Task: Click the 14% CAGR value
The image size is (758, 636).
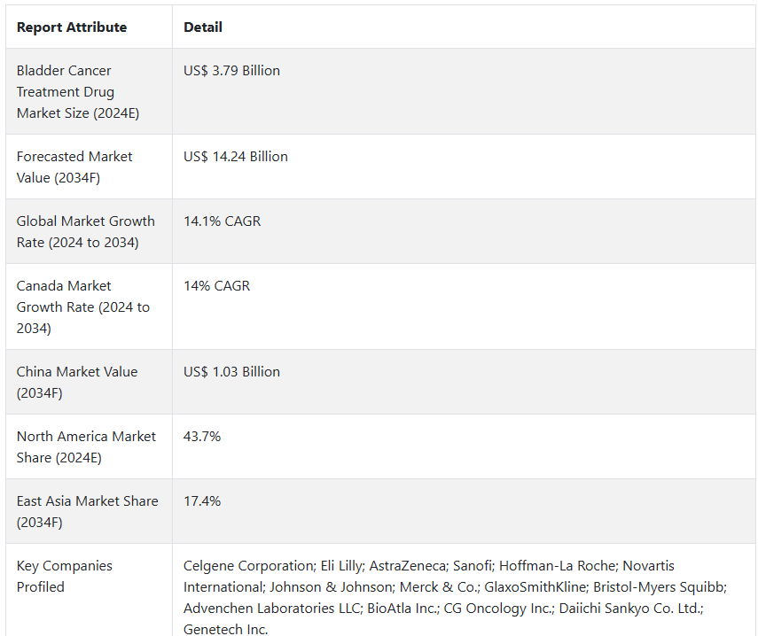Action: click(x=216, y=286)
